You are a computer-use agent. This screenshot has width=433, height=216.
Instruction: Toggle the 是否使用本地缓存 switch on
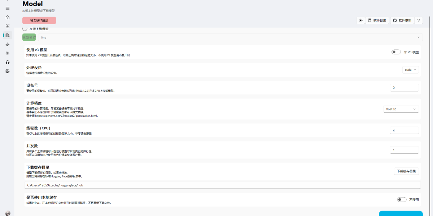click(x=401, y=199)
